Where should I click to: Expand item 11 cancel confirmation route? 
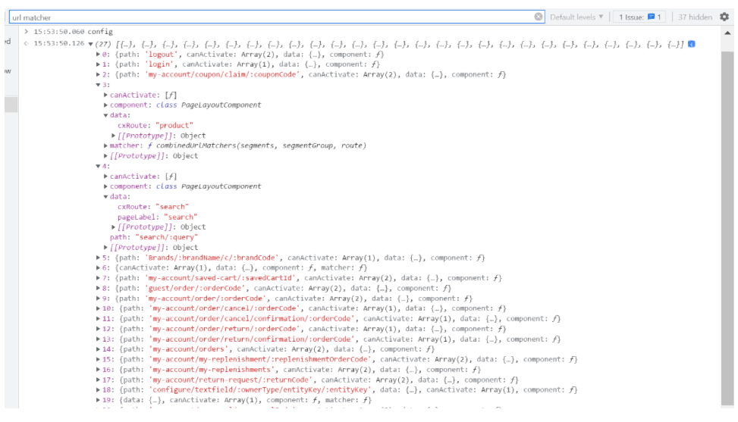pyautogui.click(x=98, y=319)
